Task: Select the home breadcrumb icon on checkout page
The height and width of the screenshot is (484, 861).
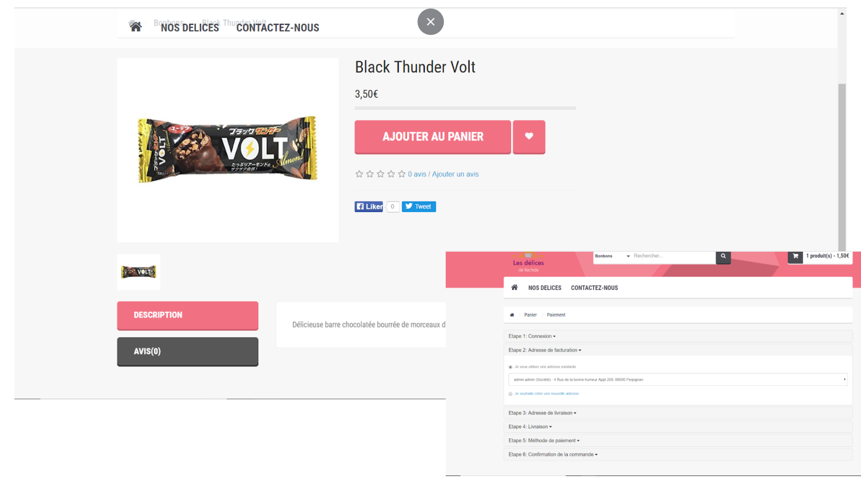Action: coord(512,315)
